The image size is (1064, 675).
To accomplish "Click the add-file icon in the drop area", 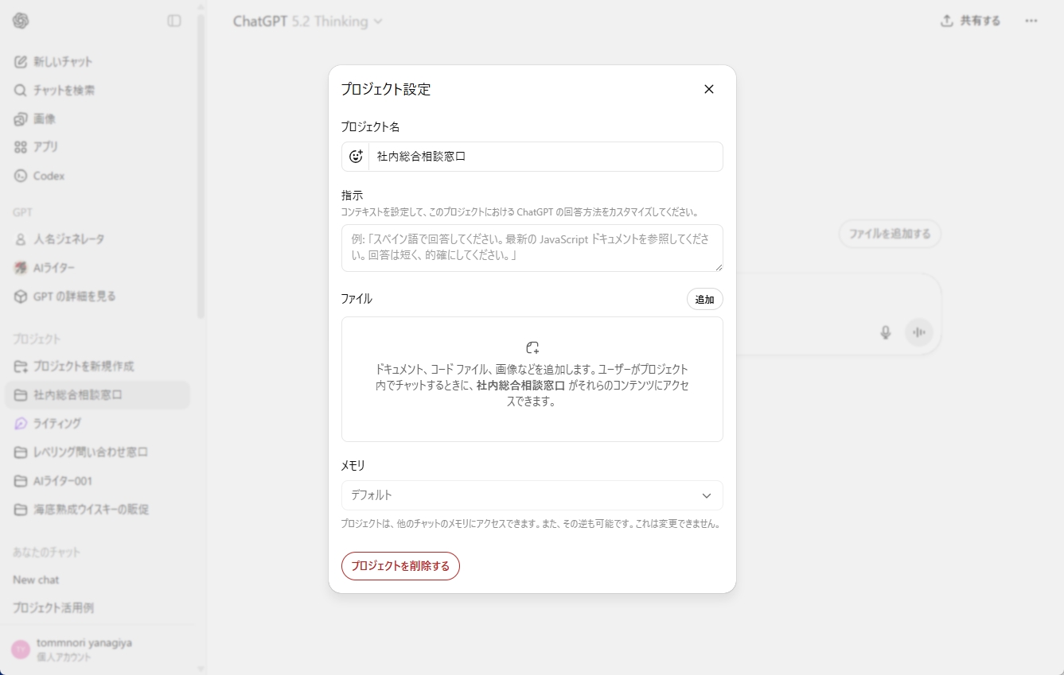I will click(532, 347).
